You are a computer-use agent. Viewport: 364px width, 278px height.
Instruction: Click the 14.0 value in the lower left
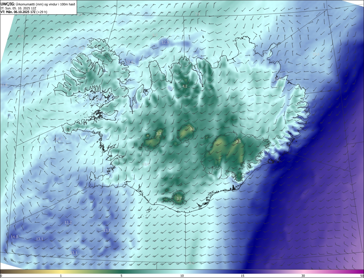tap(14, 237)
